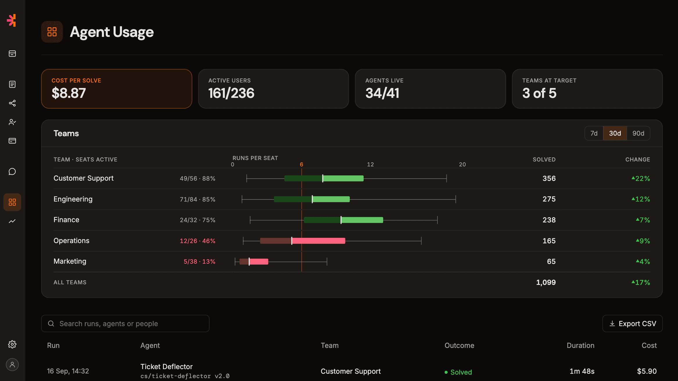The image size is (678, 381).
Task: Open the Active Users card
Action: pos(273,89)
